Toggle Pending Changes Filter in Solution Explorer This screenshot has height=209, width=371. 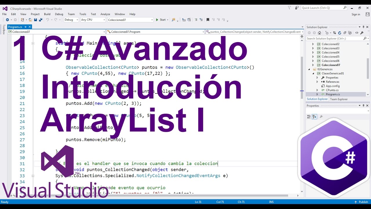[327, 33]
